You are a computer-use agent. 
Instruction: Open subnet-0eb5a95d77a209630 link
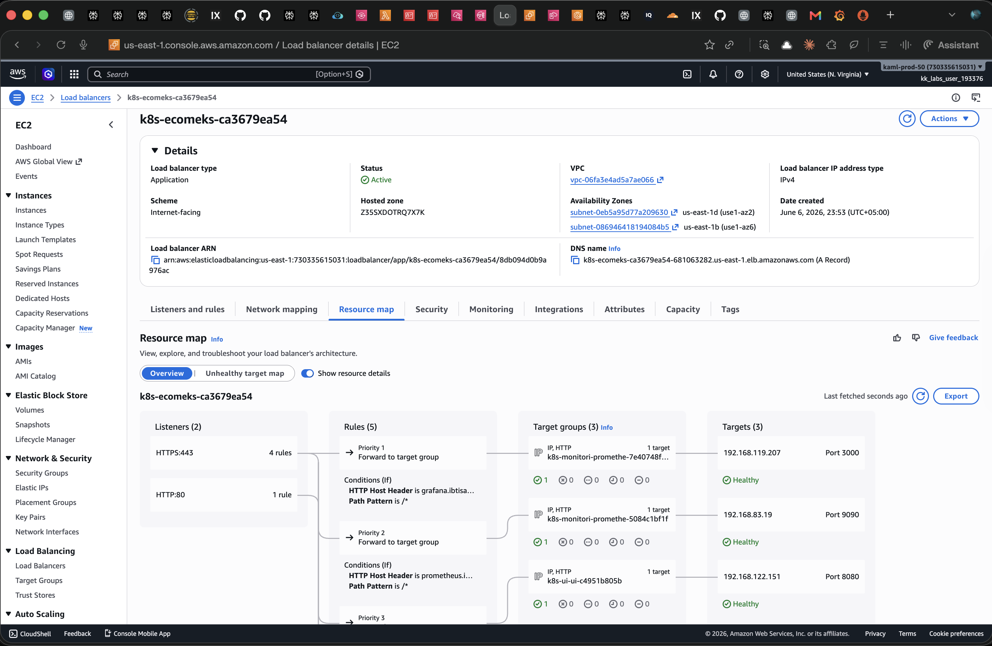[x=624, y=212]
